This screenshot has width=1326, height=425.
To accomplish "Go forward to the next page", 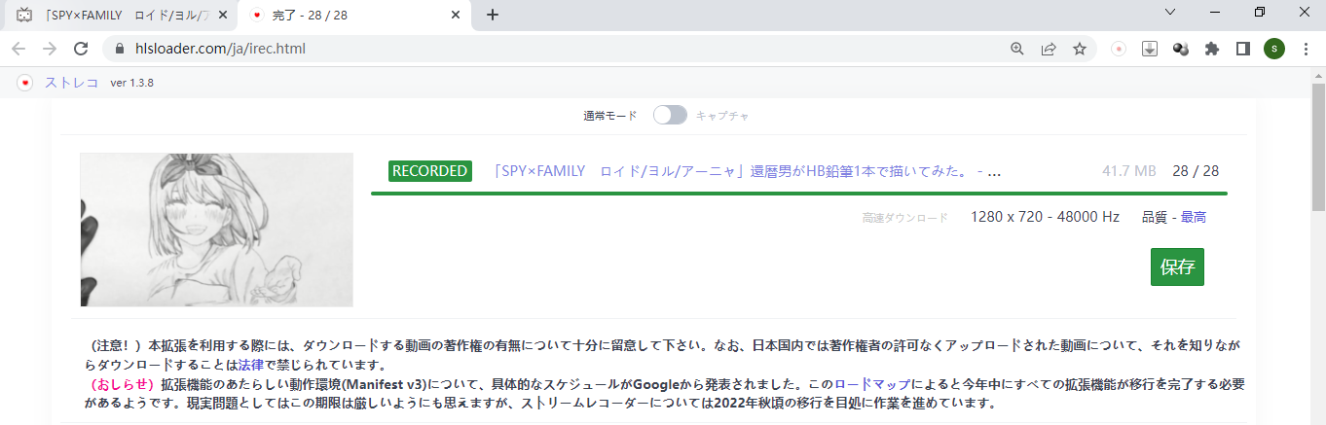I will coord(50,49).
